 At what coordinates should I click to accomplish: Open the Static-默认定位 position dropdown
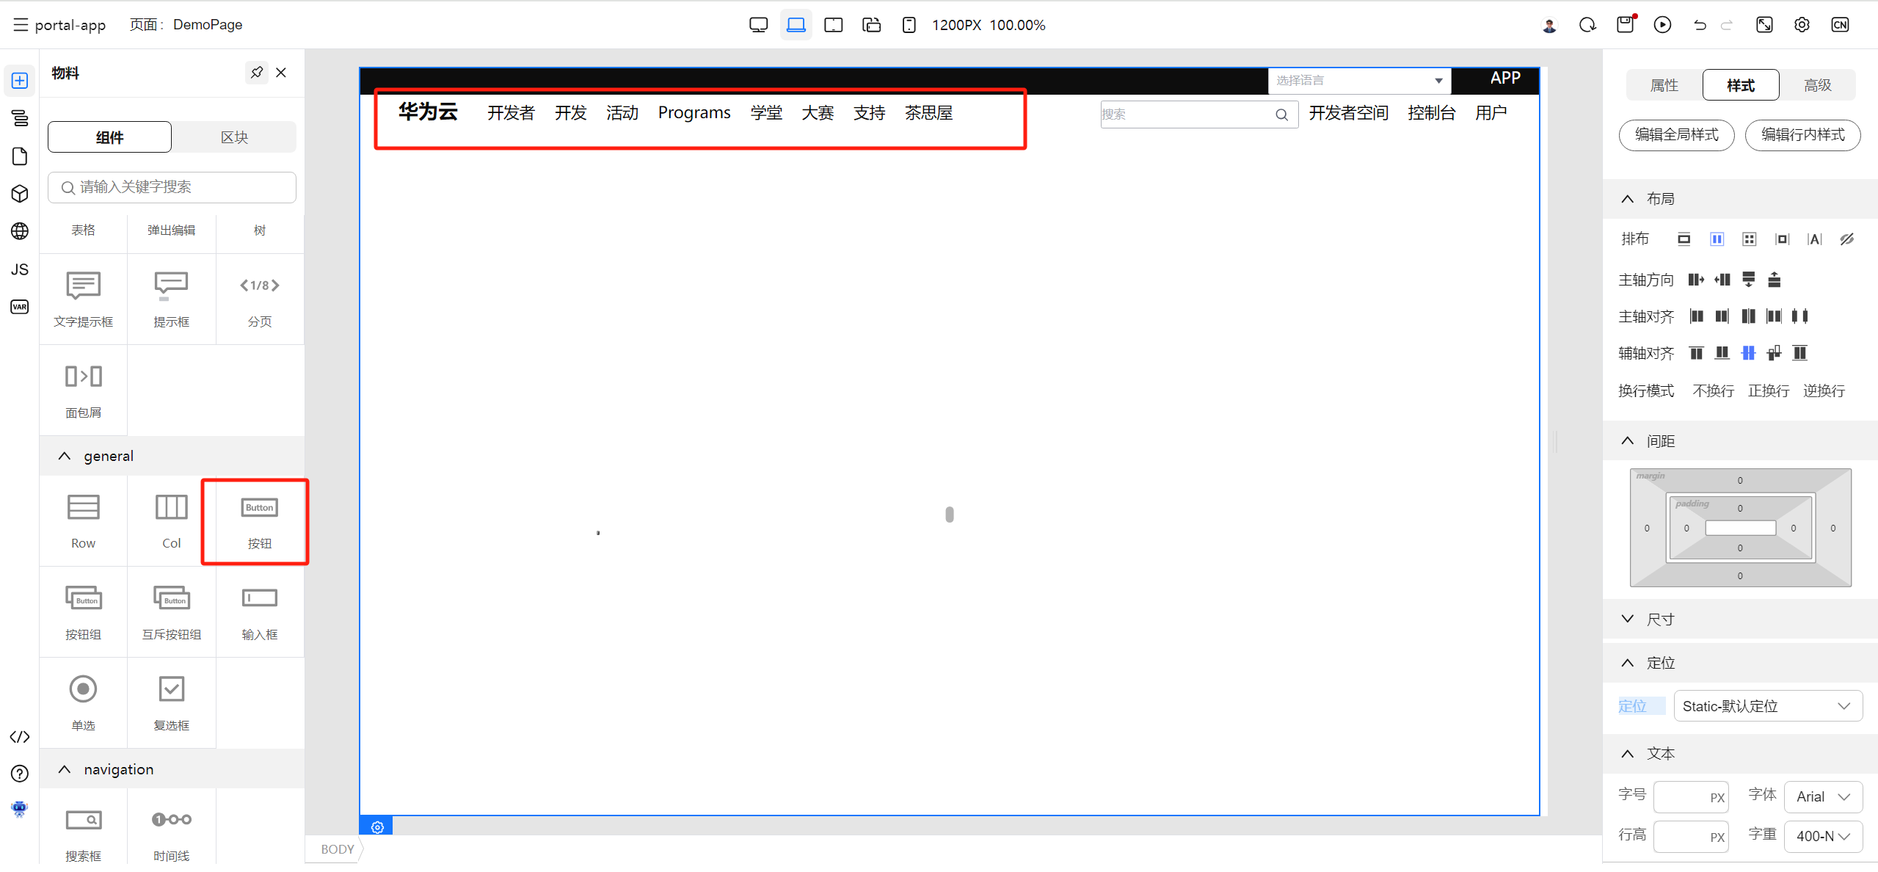1767,706
